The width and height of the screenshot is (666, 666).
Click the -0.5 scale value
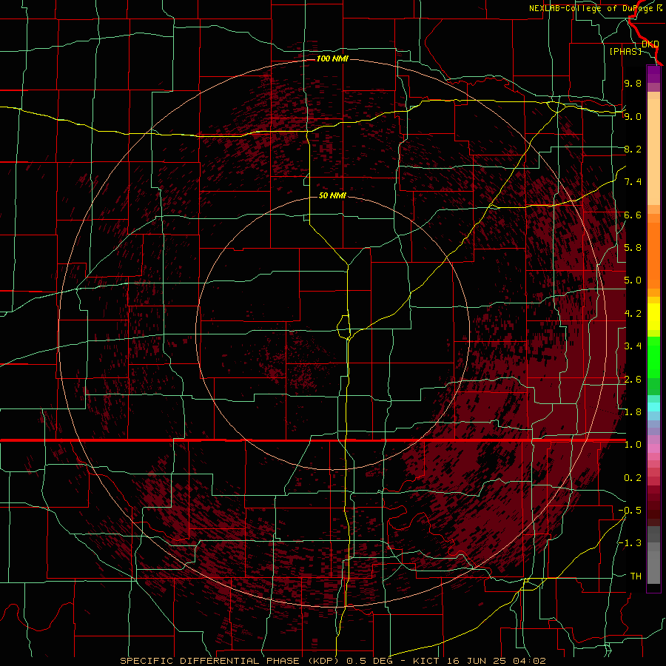(630, 511)
